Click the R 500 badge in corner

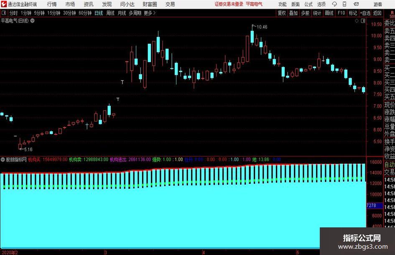tap(392, 14)
